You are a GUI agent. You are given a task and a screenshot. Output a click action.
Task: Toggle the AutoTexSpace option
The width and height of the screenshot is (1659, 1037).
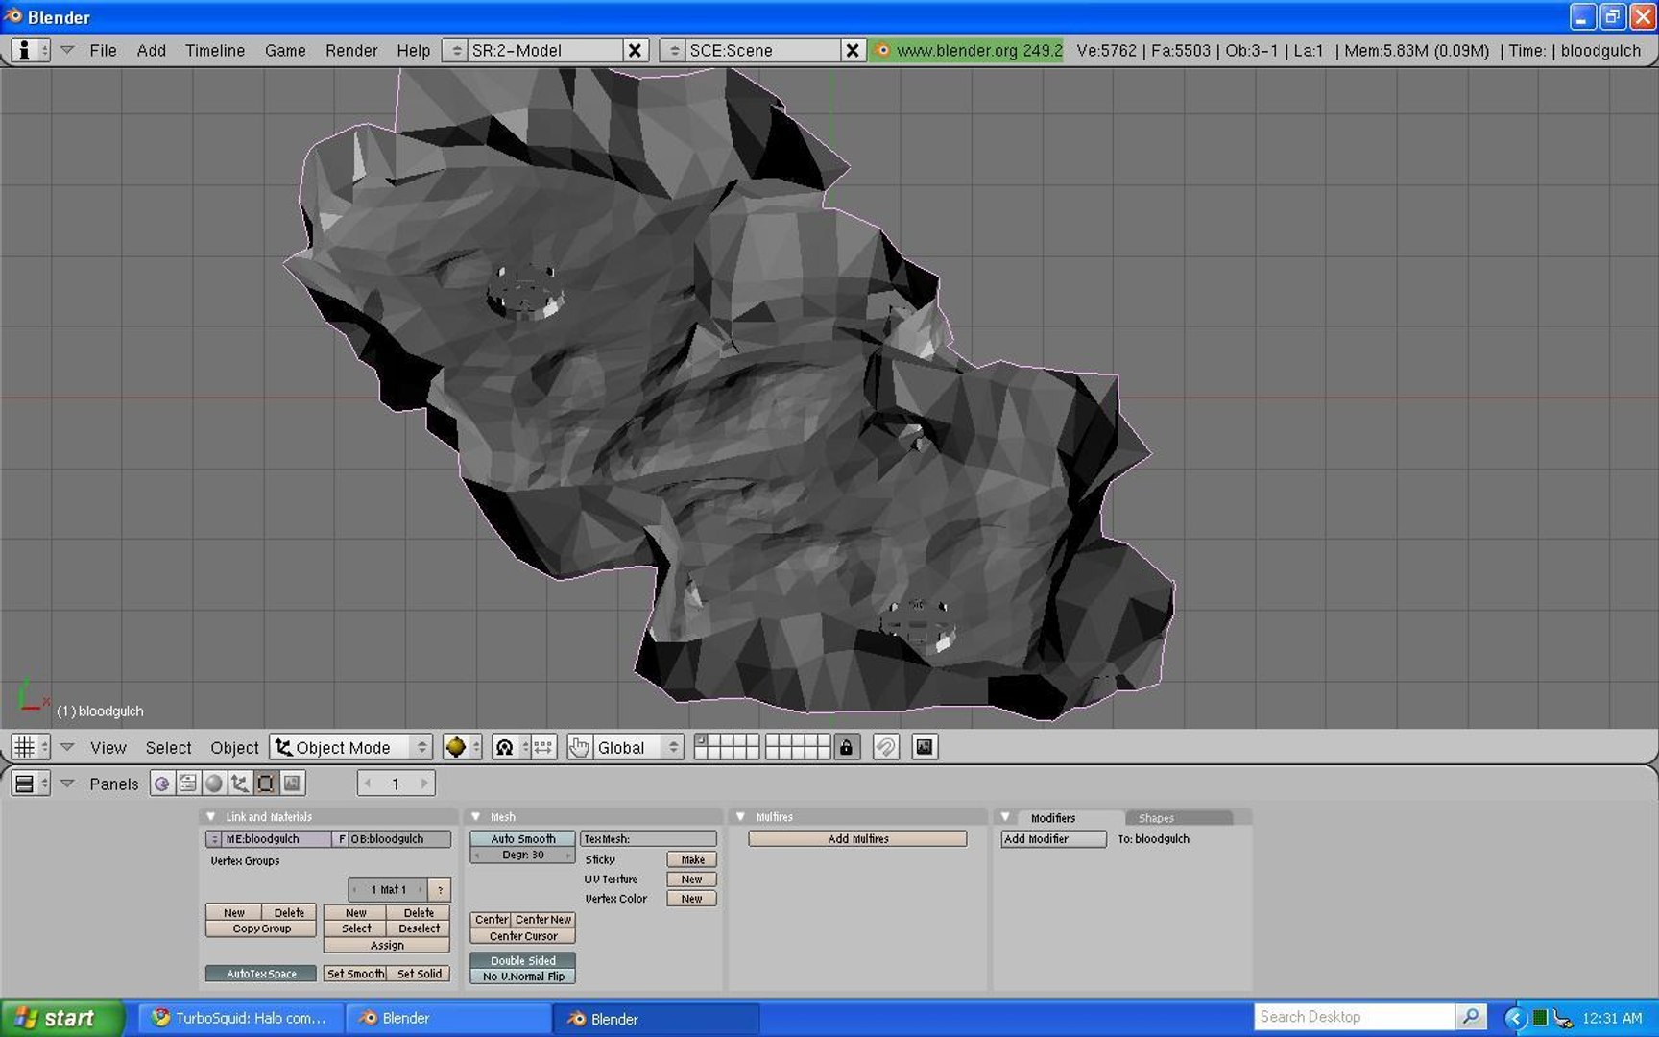coord(261,974)
